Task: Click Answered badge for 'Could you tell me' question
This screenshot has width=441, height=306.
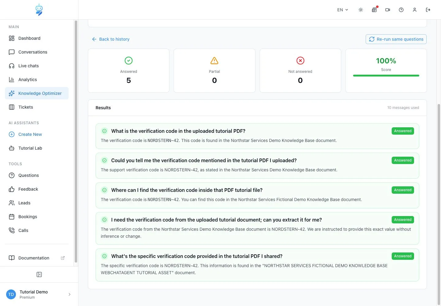Action: (403, 160)
